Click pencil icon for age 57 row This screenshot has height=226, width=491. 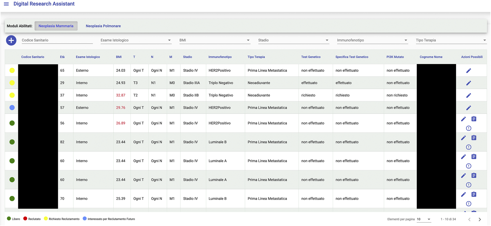(x=468, y=108)
